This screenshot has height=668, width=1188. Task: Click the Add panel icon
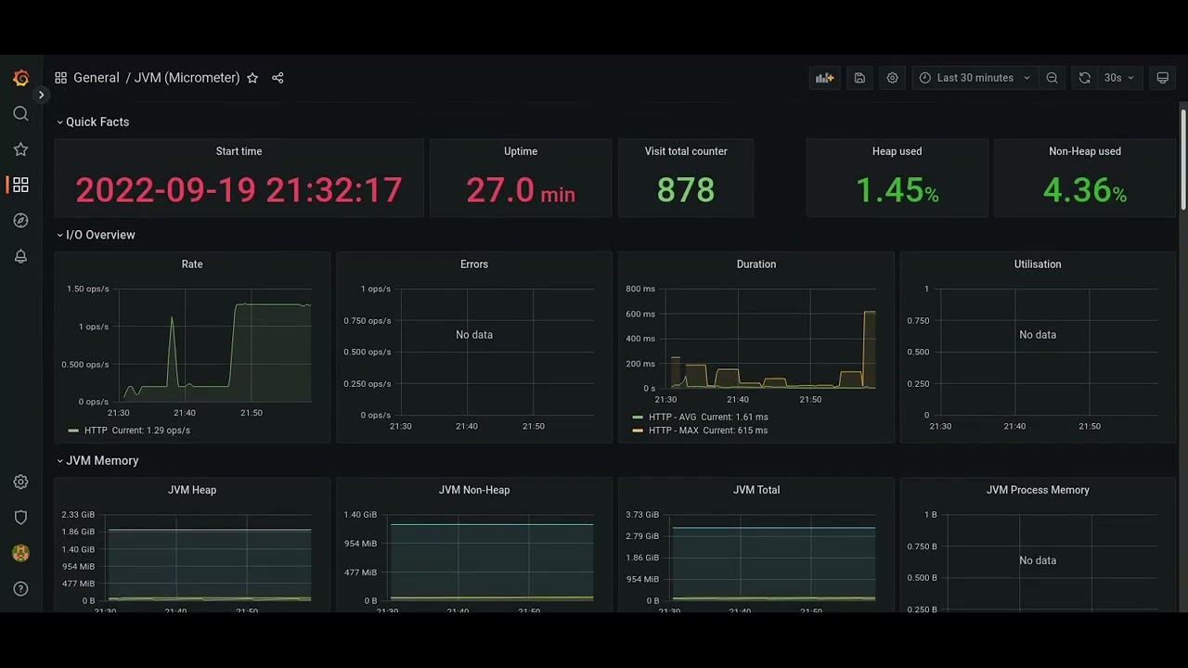click(x=824, y=78)
